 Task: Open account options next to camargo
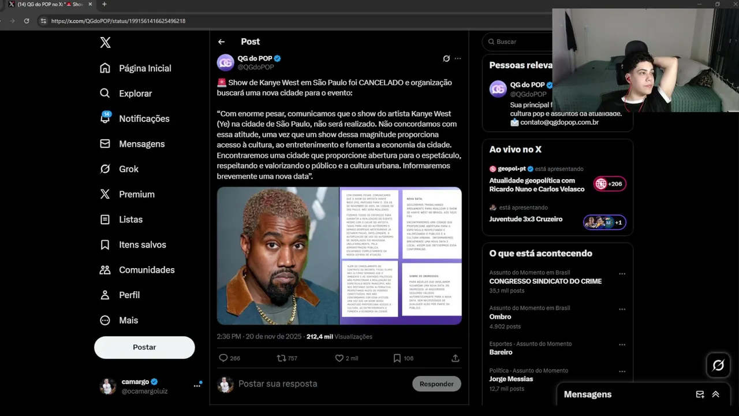tap(197, 385)
